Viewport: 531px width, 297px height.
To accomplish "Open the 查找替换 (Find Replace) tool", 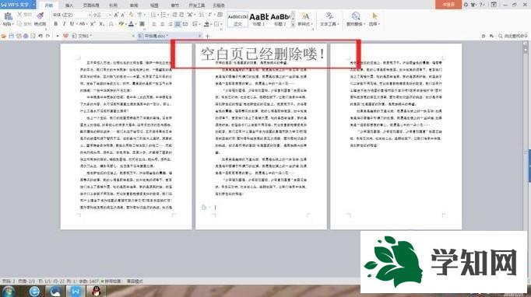I will click(x=355, y=19).
